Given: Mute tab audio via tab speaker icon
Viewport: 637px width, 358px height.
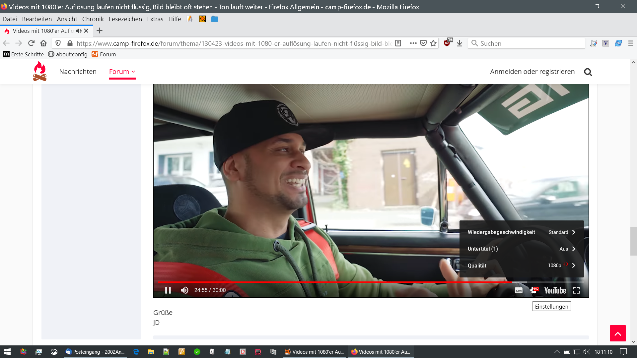Looking at the screenshot, I should click(79, 31).
